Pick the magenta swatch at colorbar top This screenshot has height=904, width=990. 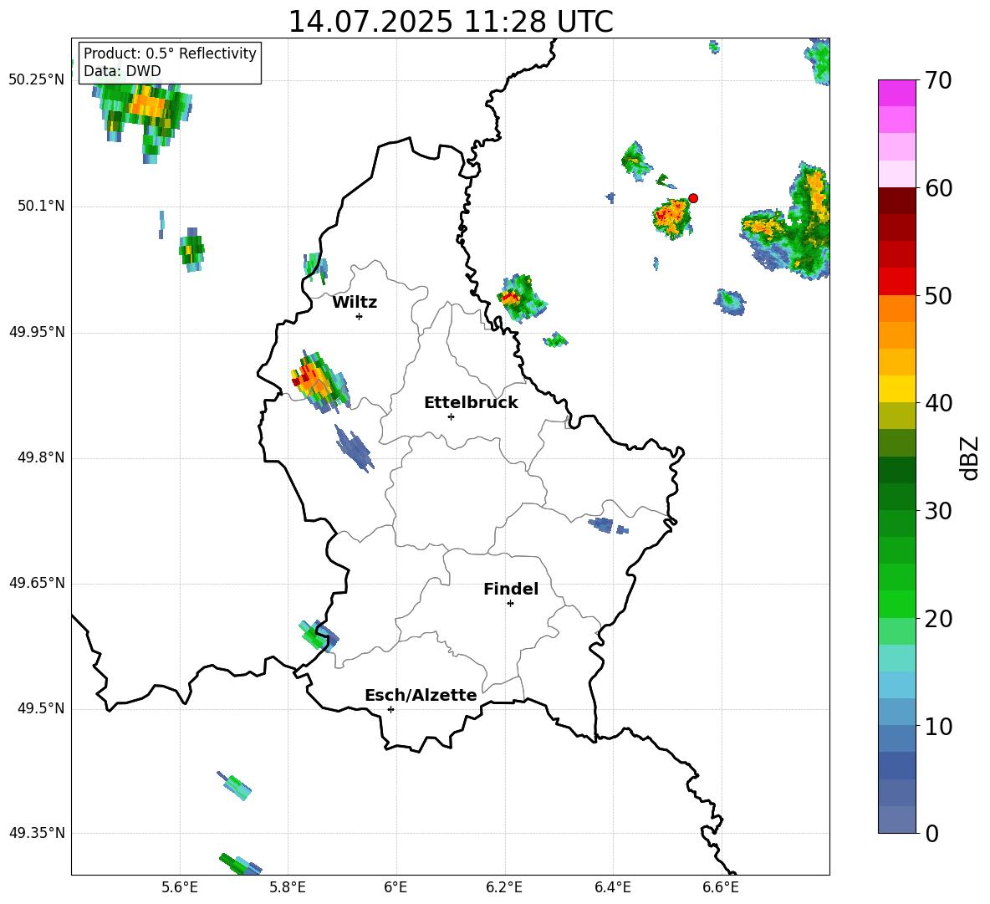[896, 93]
